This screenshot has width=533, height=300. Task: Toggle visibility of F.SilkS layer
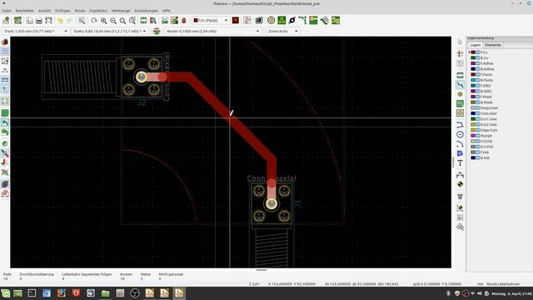478,86
